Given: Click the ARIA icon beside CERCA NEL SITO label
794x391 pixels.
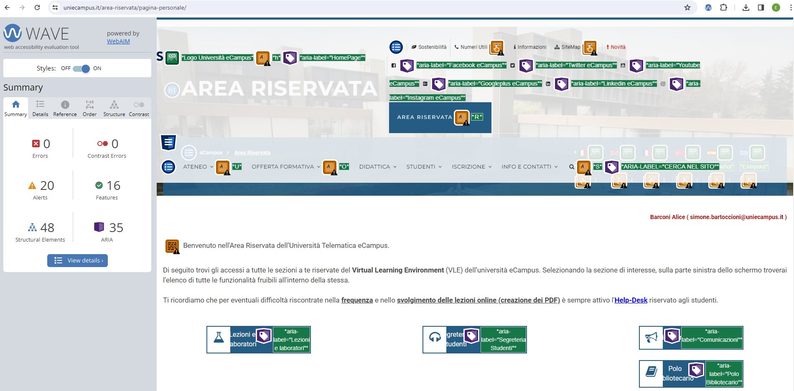Looking at the screenshot, I should point(612,167).
